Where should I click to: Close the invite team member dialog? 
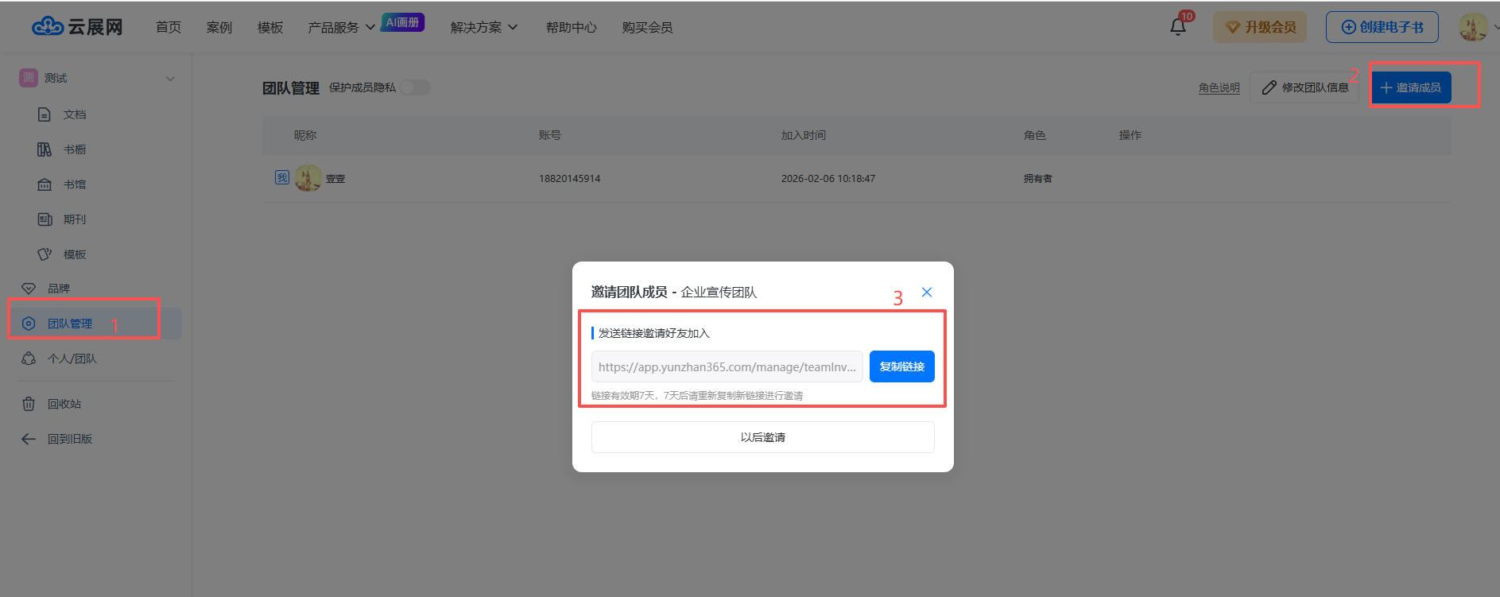coord(926,293)
